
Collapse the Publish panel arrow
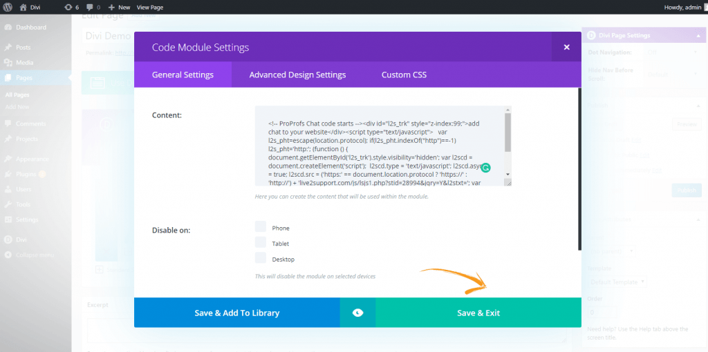[697, 106]
